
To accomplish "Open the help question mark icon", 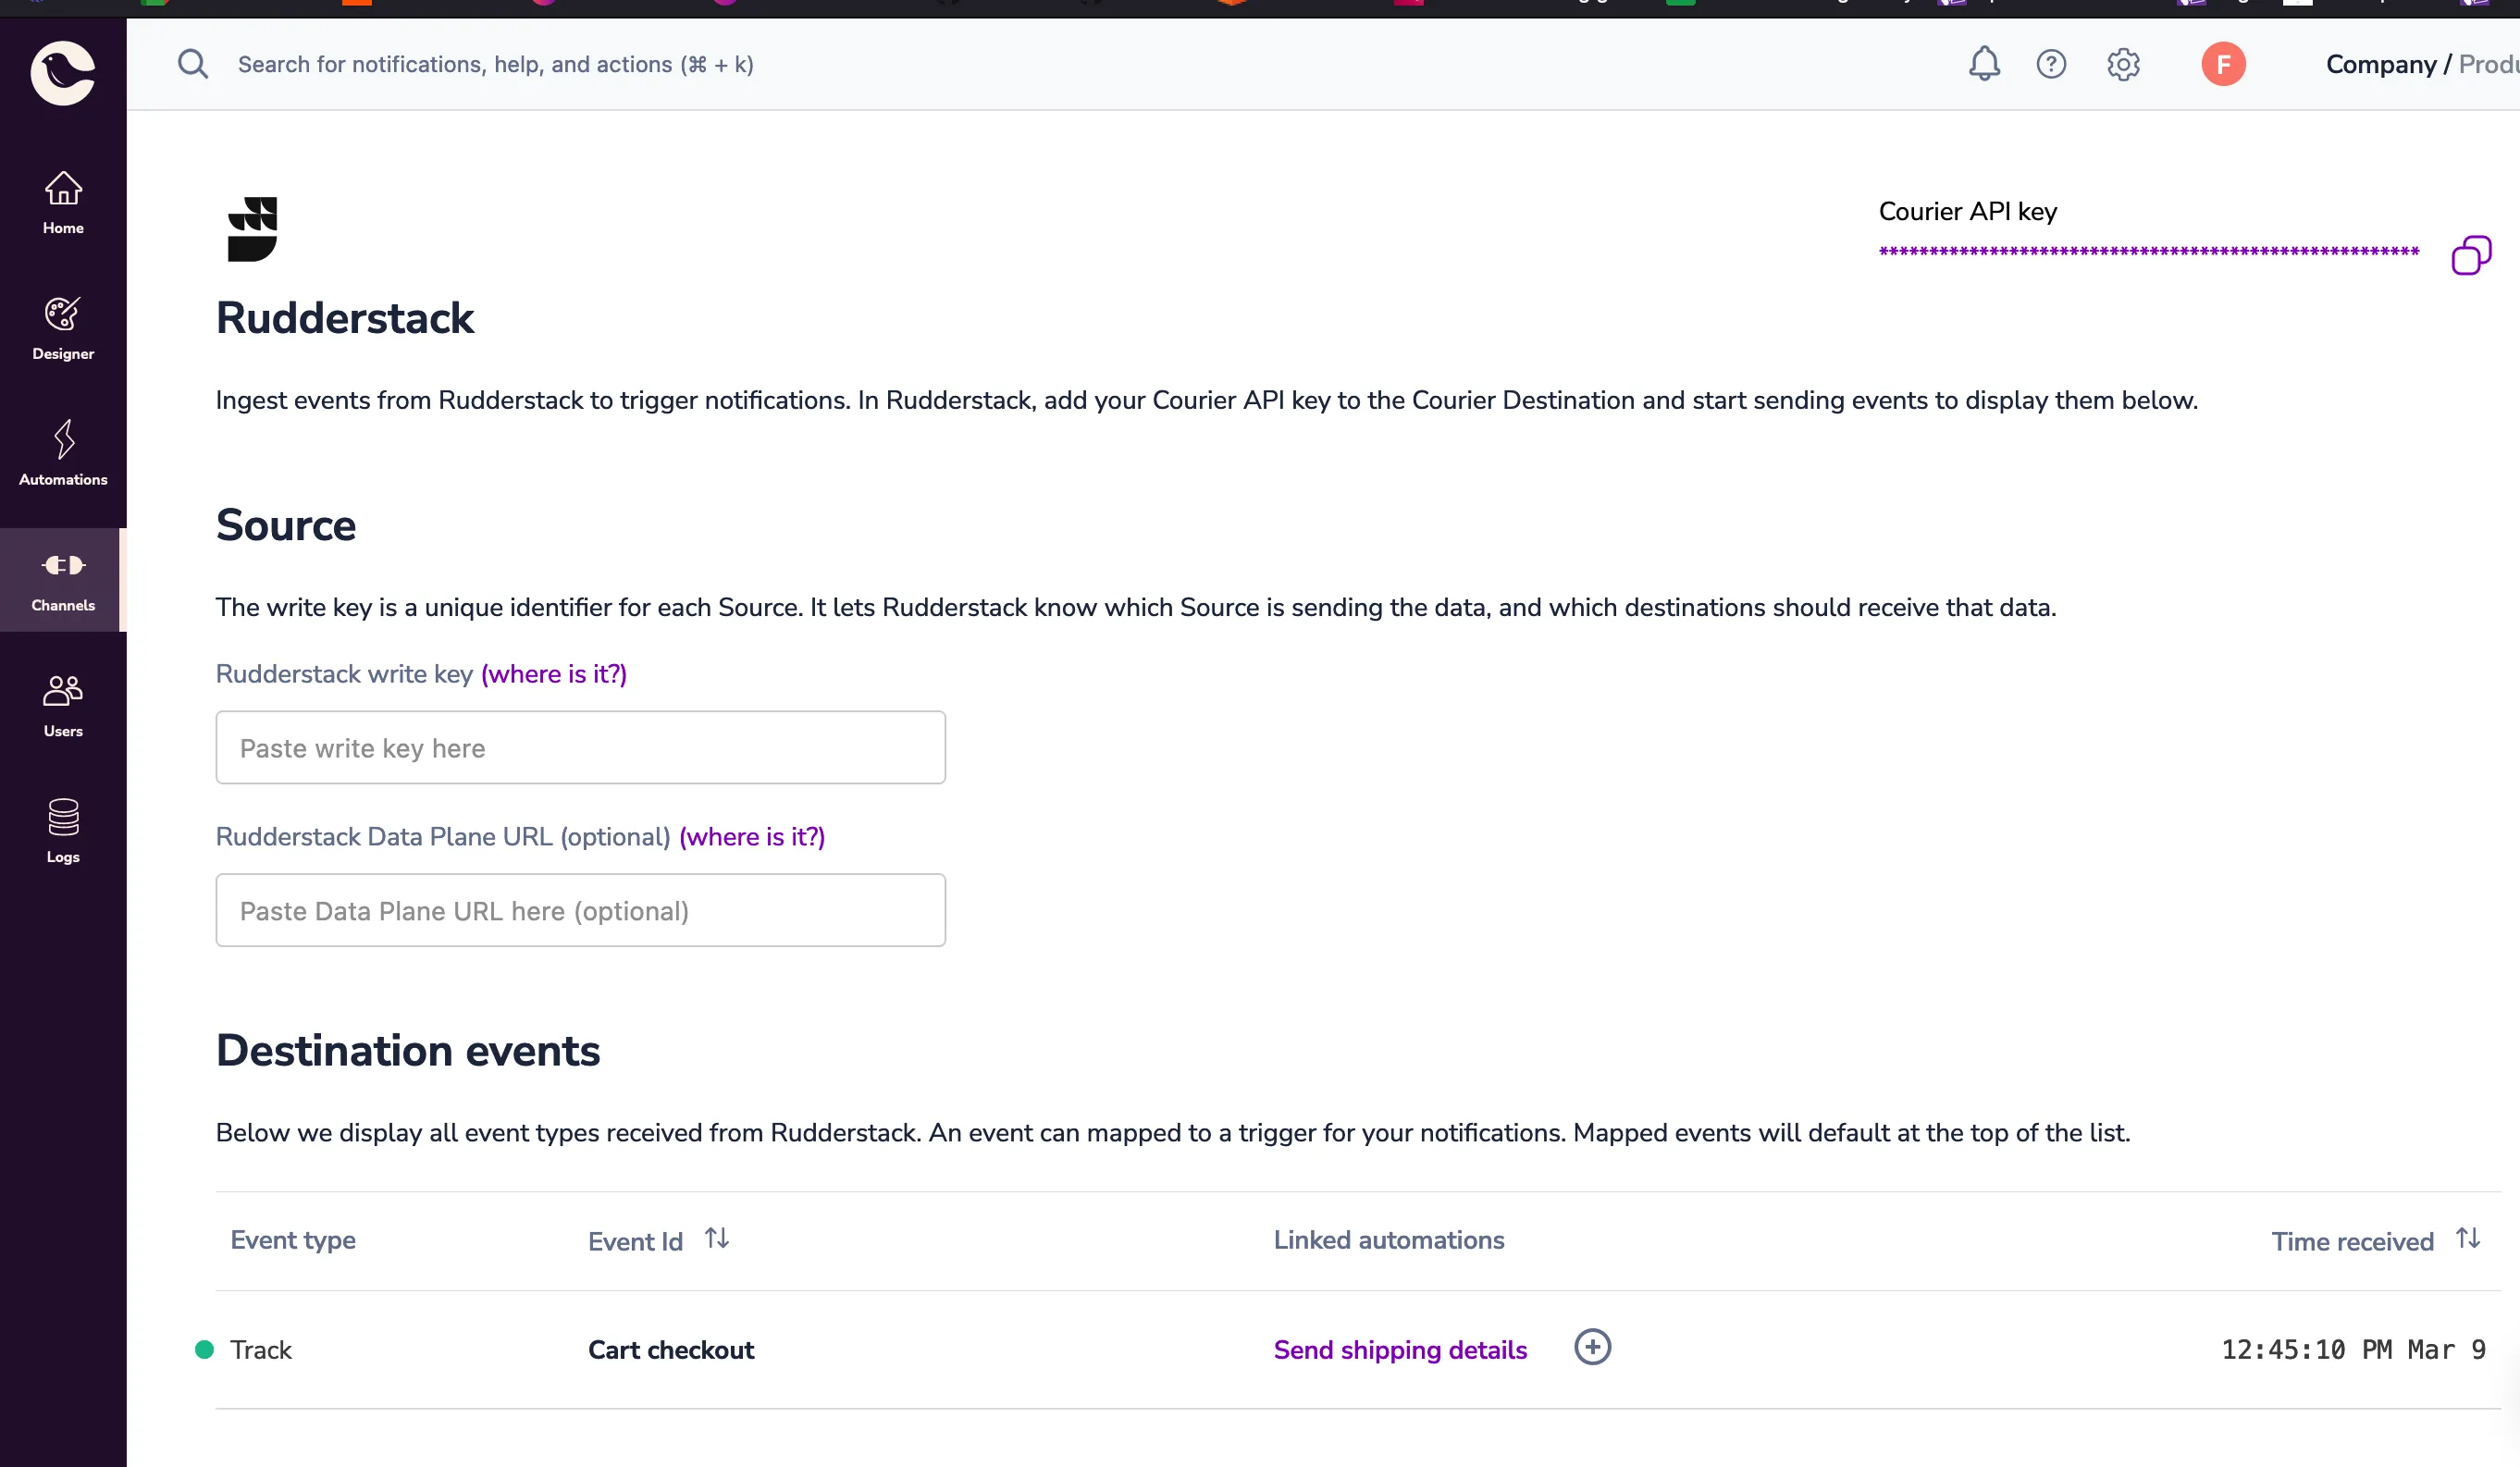I will (x=2051, y=64).
